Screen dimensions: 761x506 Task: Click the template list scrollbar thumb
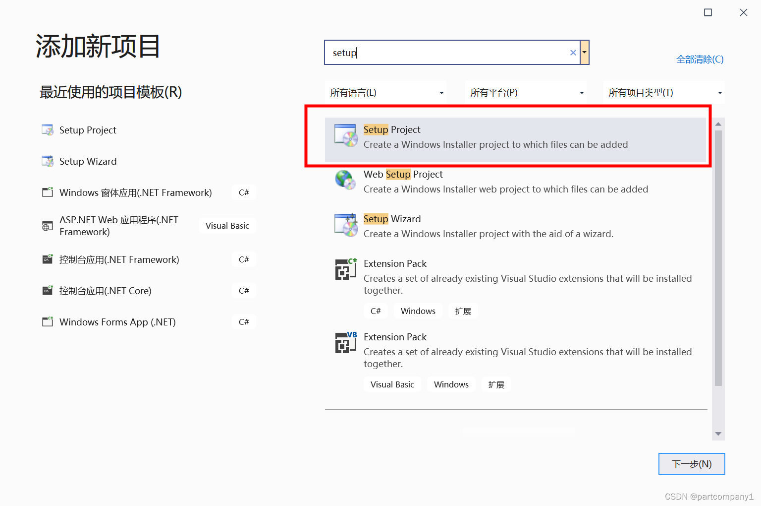(x=718, y=258)
